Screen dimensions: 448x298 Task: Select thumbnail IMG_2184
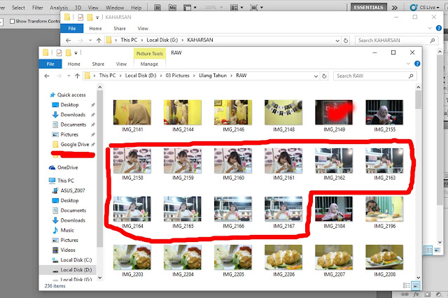[334, 209]
